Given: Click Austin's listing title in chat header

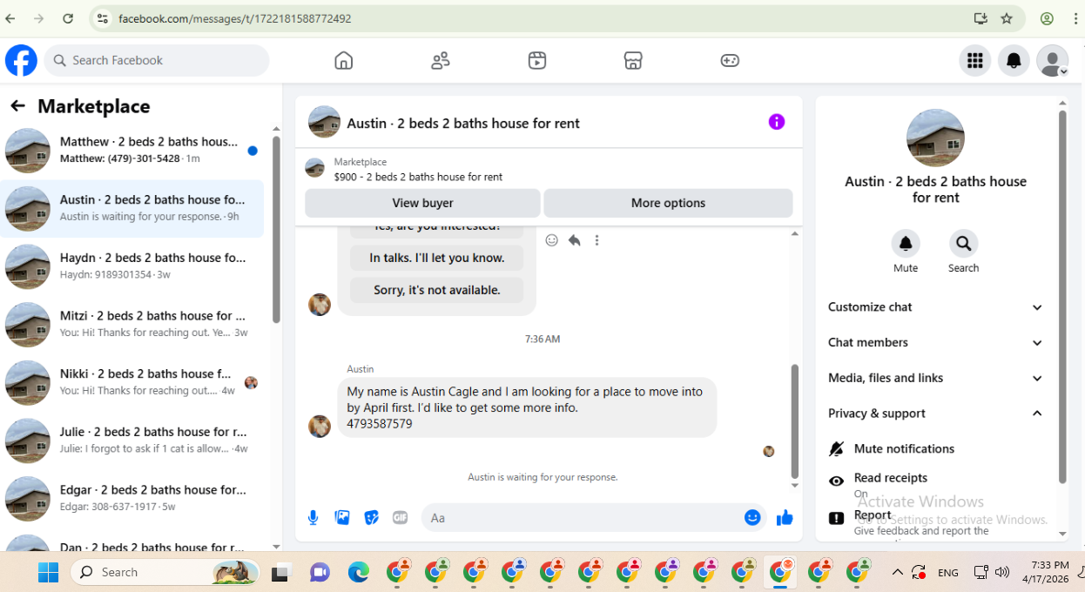Looking at the screenshot, I should tap(463, 123).
